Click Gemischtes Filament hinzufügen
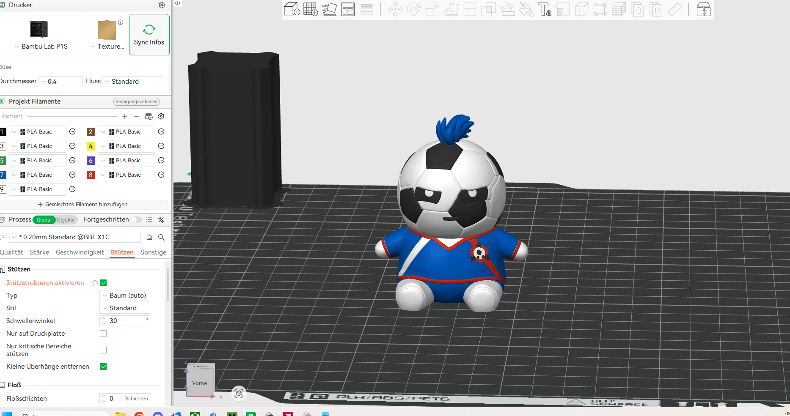The width and height of the screenshot is (790, 416). click(83, 205)
